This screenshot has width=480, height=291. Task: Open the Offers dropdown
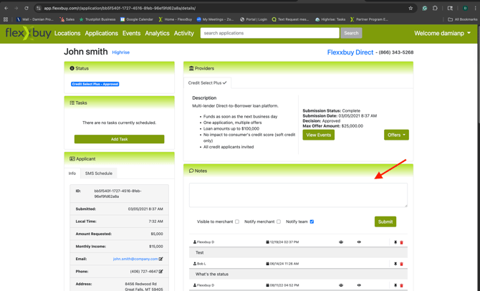point(396,135)
